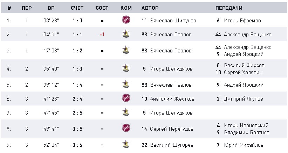Click assistant Сергей Халяпин
Screen dimensions: 288x153
coord(243,72)
